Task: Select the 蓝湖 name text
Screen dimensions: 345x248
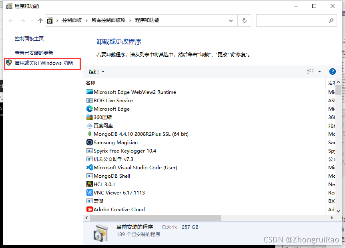Action: pos(98,201)
